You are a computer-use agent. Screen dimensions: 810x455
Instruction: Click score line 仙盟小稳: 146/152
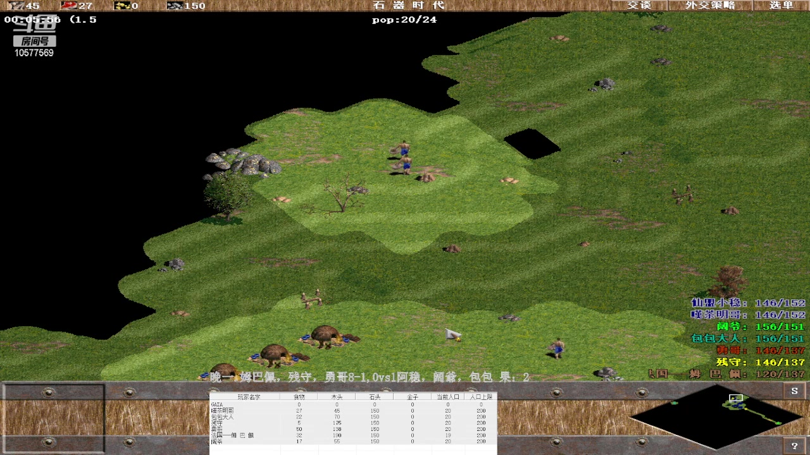coord(748,303)
